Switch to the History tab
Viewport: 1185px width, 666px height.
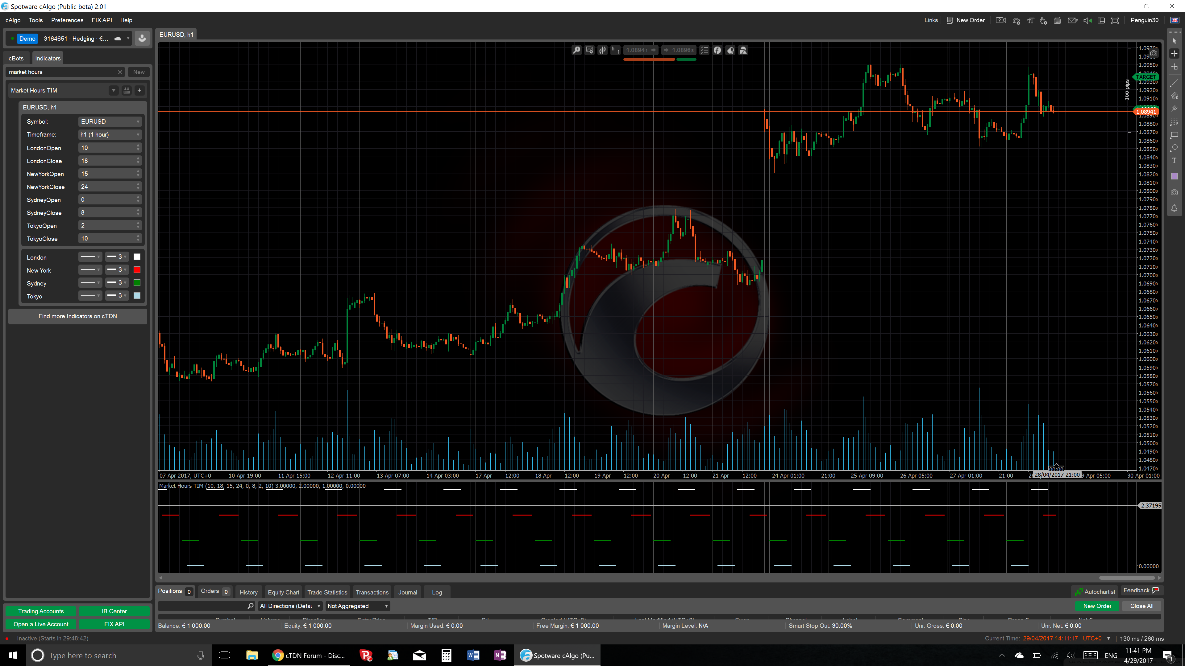(x=248, y=592)
